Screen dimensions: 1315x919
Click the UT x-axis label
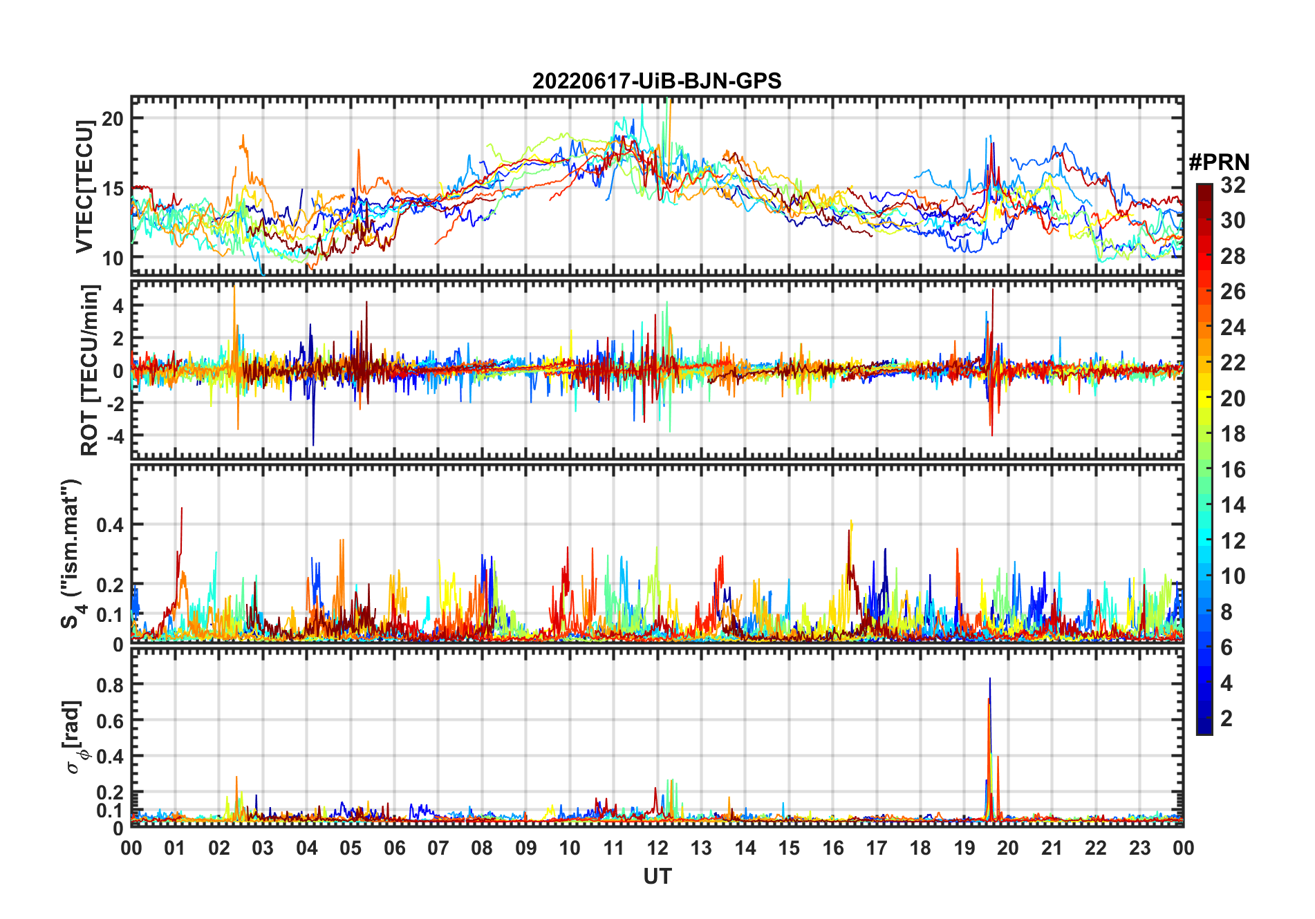(x=657, y=877)
